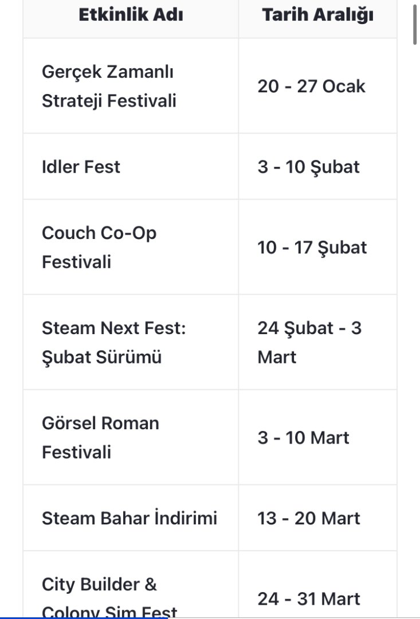Select the 'Idler Fest' event row
The image size is (420, 619).
click(81, 167)
